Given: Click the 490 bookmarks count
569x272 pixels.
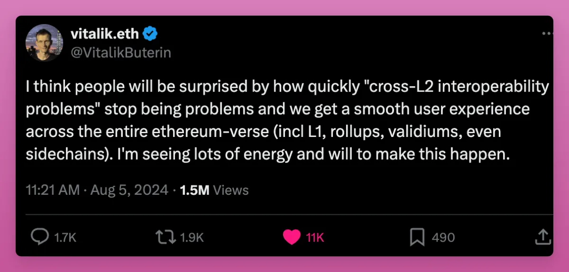Looking at the screenshot, I should (443, 237).
